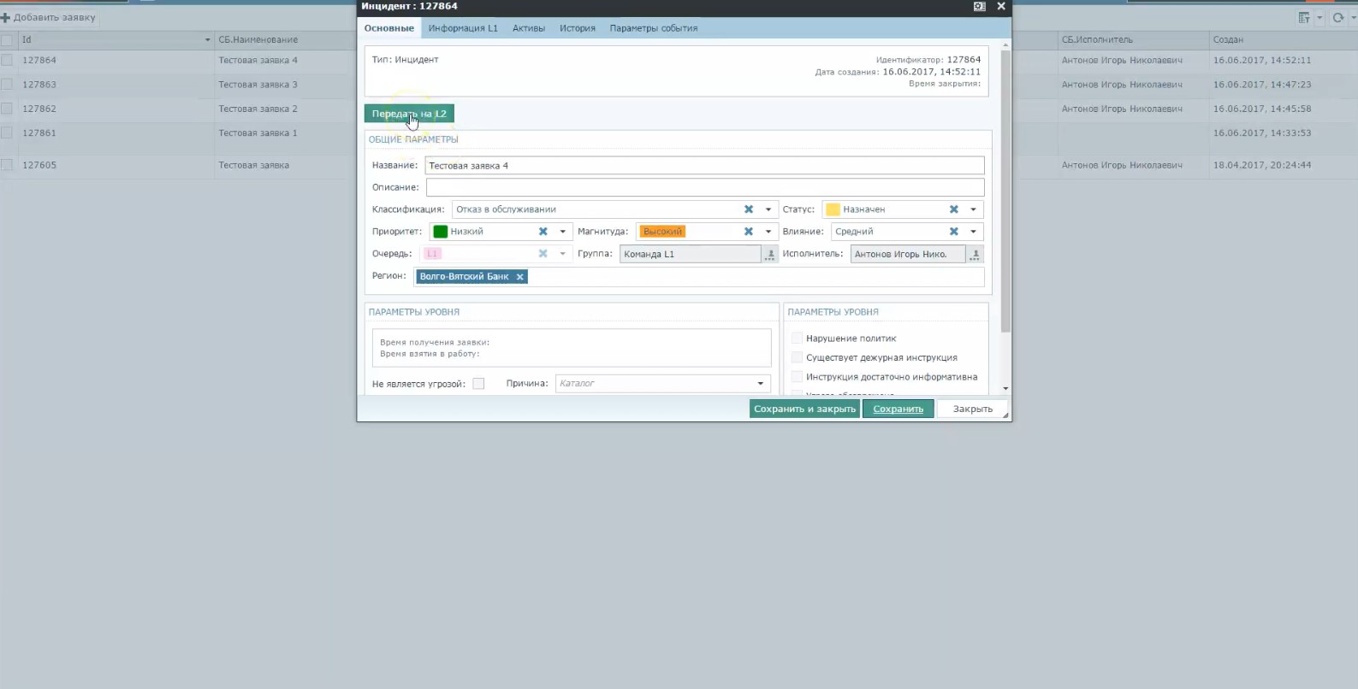Click Сохранить и закрыть button

point(804,409)
